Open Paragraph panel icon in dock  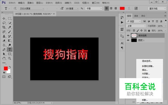[x=122, y=48]
